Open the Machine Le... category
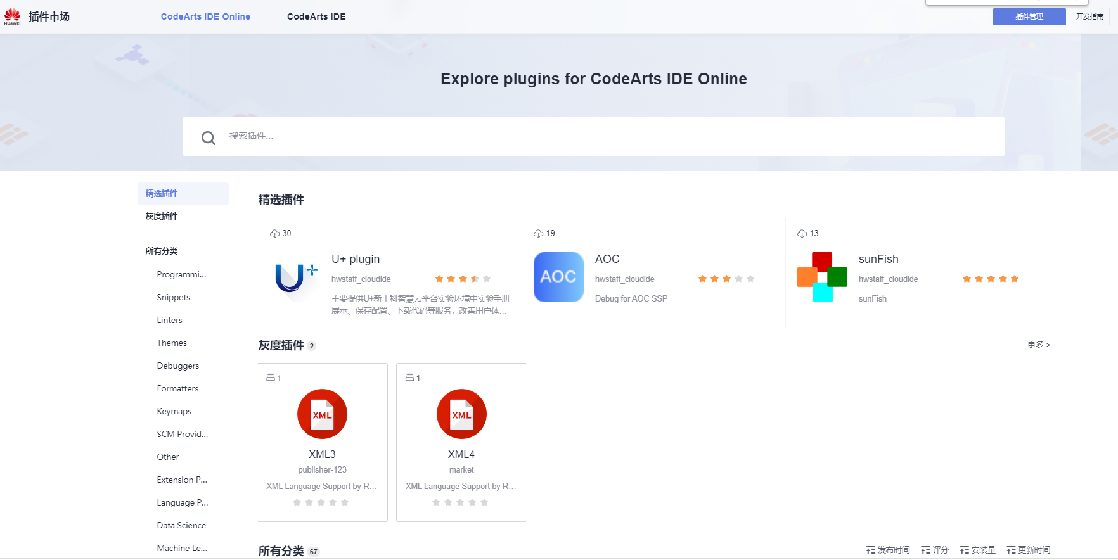This screenshot has height=560, width=1118. click(182, 548)
